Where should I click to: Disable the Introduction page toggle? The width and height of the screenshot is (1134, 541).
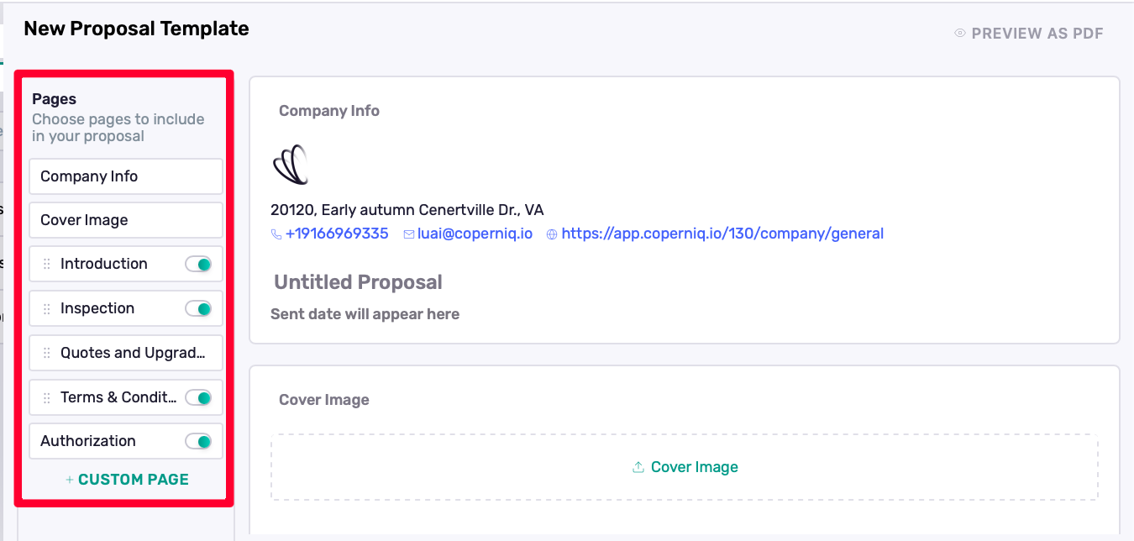198,265
